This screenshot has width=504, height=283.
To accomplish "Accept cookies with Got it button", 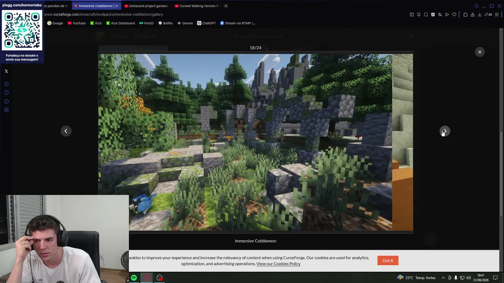I will (x=388, y=261).
